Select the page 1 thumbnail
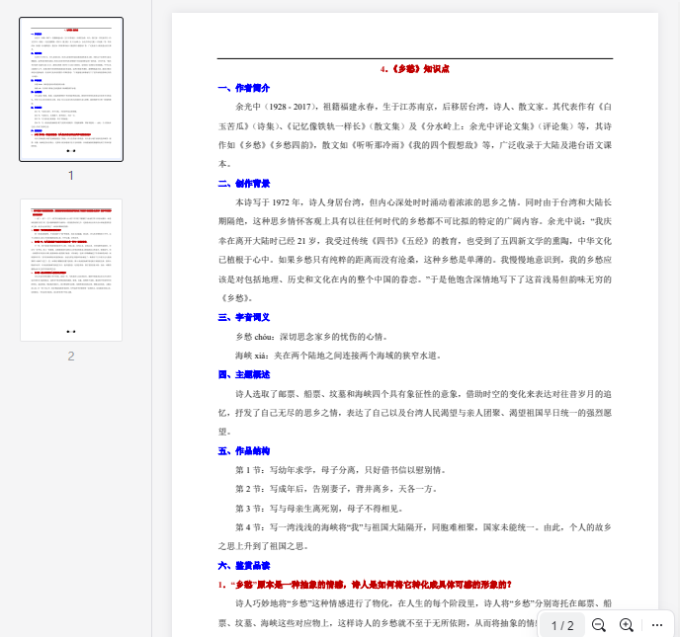This screenshot has width=680, height=637. point(71,89)
